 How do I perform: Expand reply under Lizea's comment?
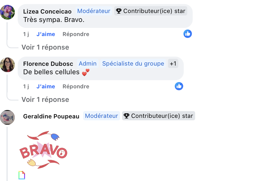pyautogui.click(x=45, y=47)
